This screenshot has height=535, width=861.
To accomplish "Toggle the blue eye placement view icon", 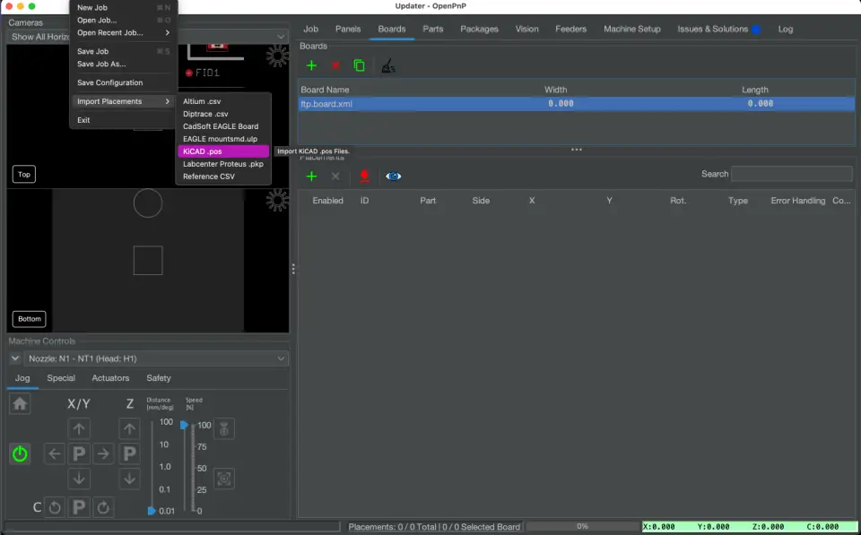I will click(393, 177).
